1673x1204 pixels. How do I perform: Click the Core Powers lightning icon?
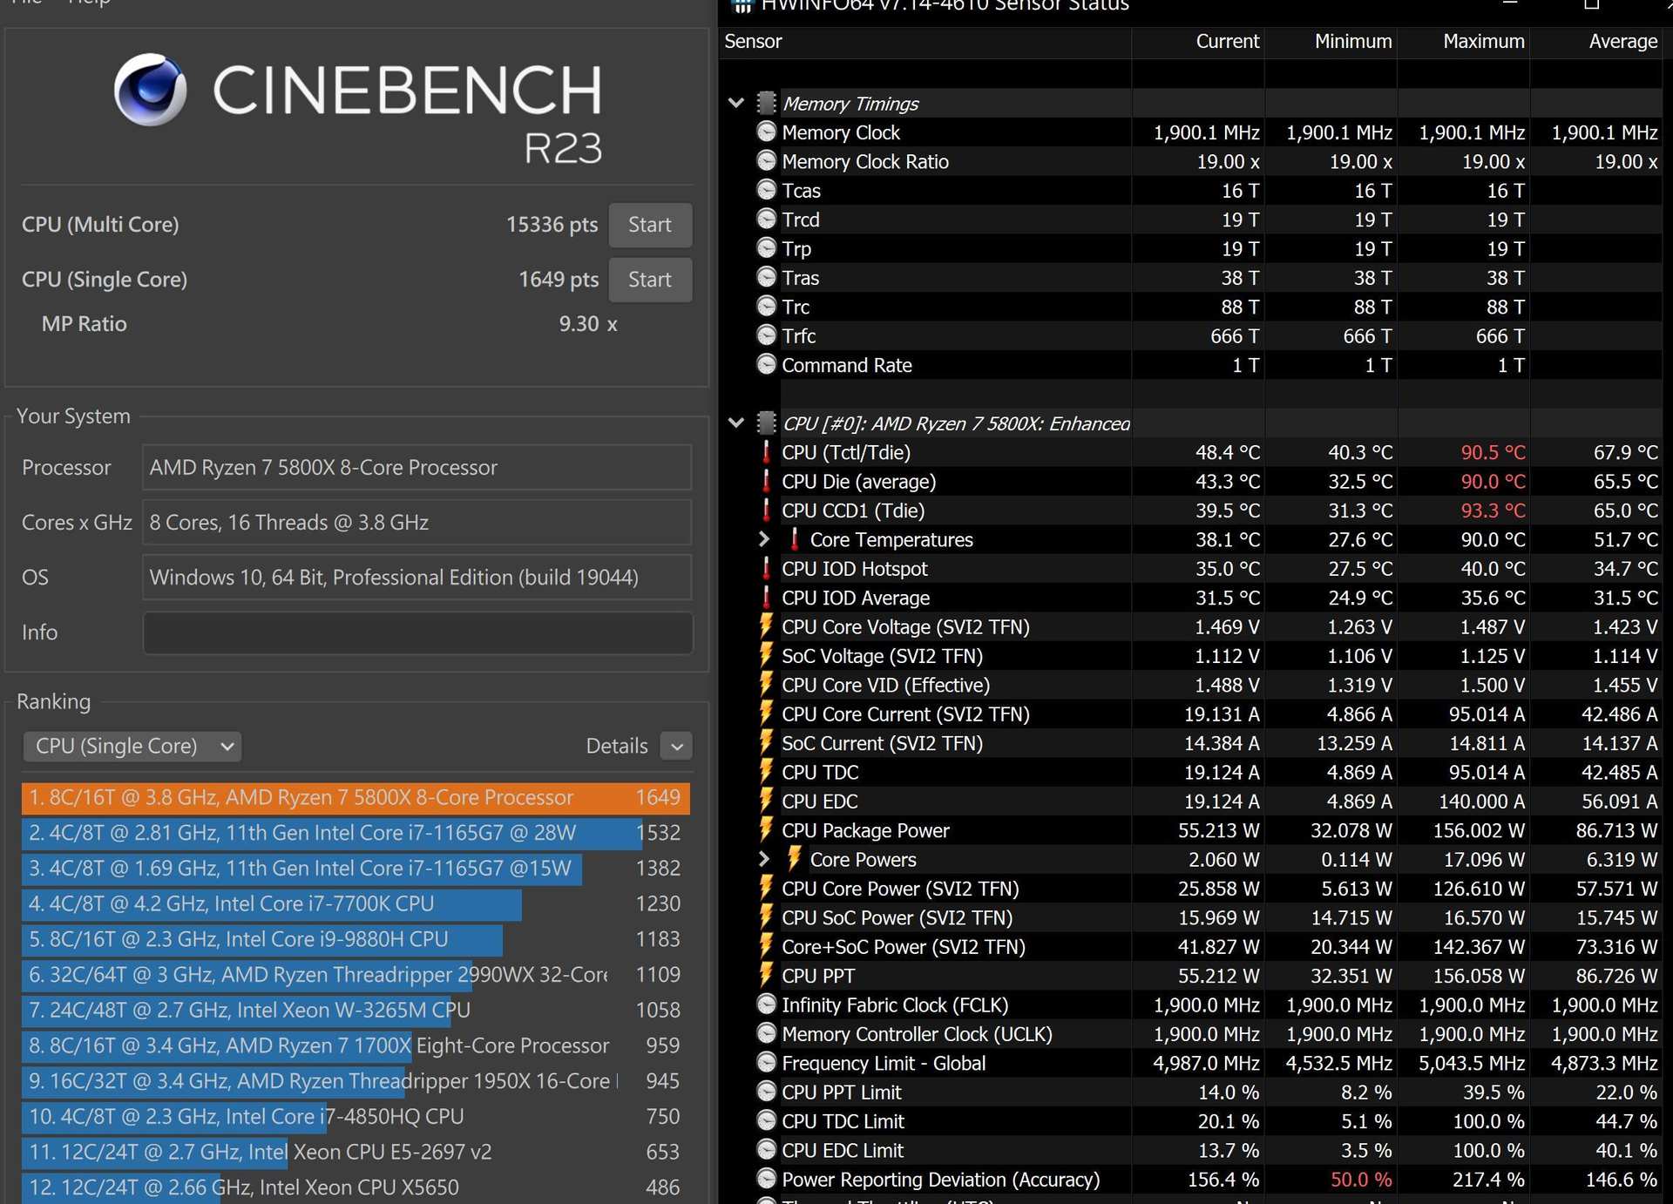click(x=794, y=859)
